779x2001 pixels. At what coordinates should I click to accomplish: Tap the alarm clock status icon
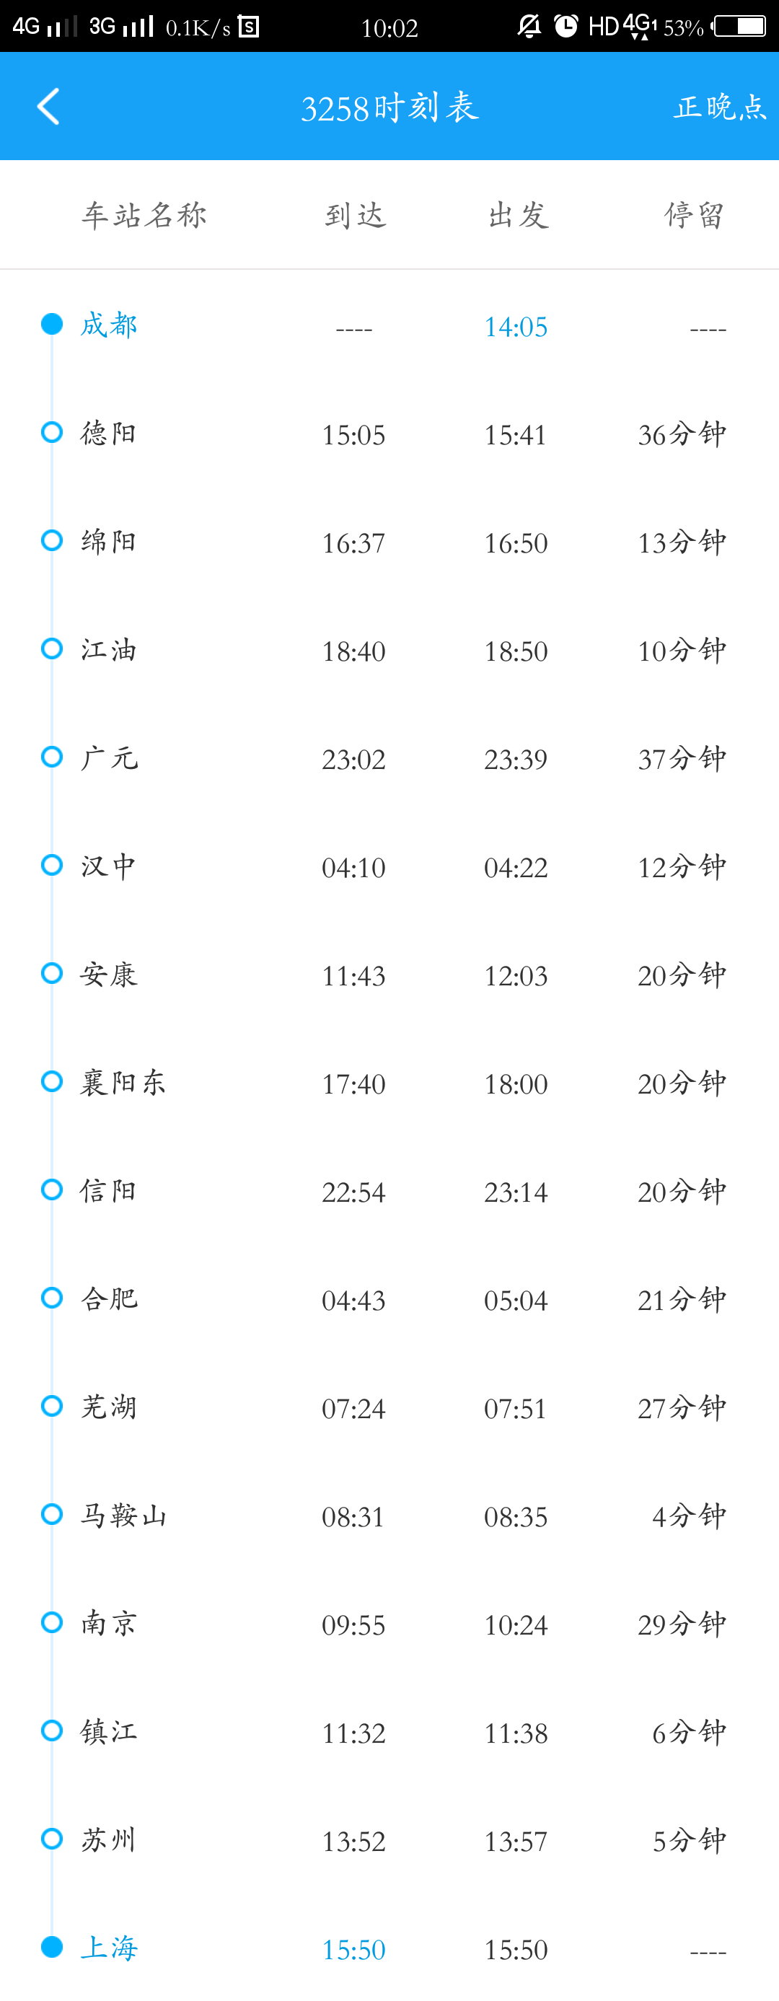click(566, 27)
